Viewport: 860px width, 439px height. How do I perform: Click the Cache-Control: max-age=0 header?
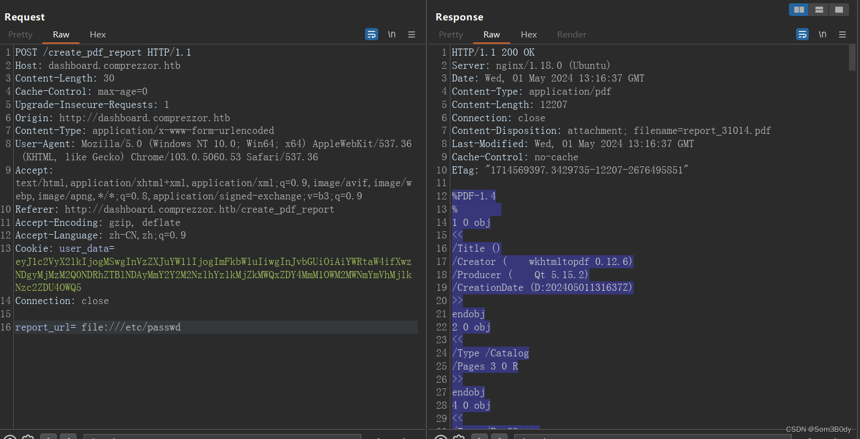[81, 91]
